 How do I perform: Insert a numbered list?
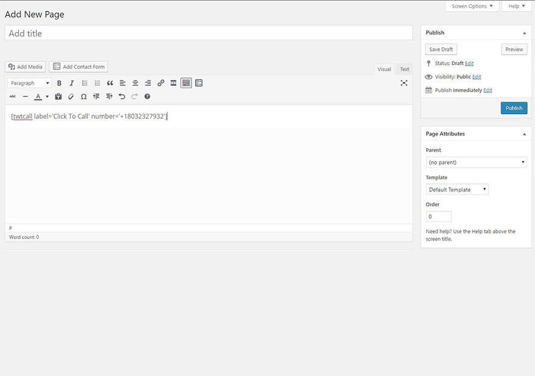click(97, 83)
